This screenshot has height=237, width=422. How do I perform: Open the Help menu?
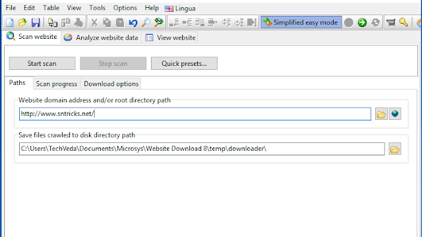tap(152, 8)
